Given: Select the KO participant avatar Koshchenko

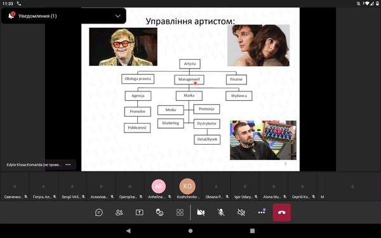Looking at the screenshot, I should [187, 186].
